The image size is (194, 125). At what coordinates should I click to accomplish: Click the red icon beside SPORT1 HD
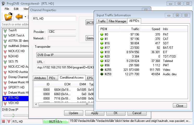tap(5, 87)
